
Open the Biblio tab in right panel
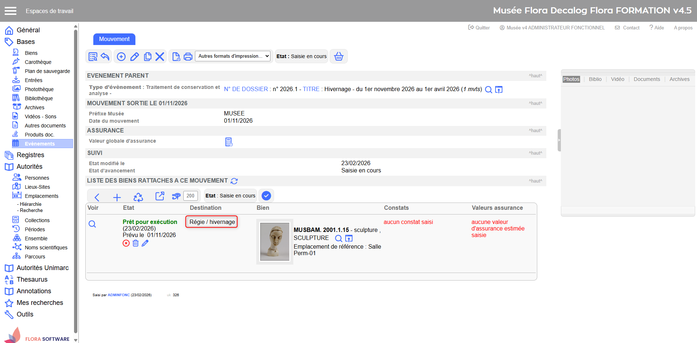point(595,79)
